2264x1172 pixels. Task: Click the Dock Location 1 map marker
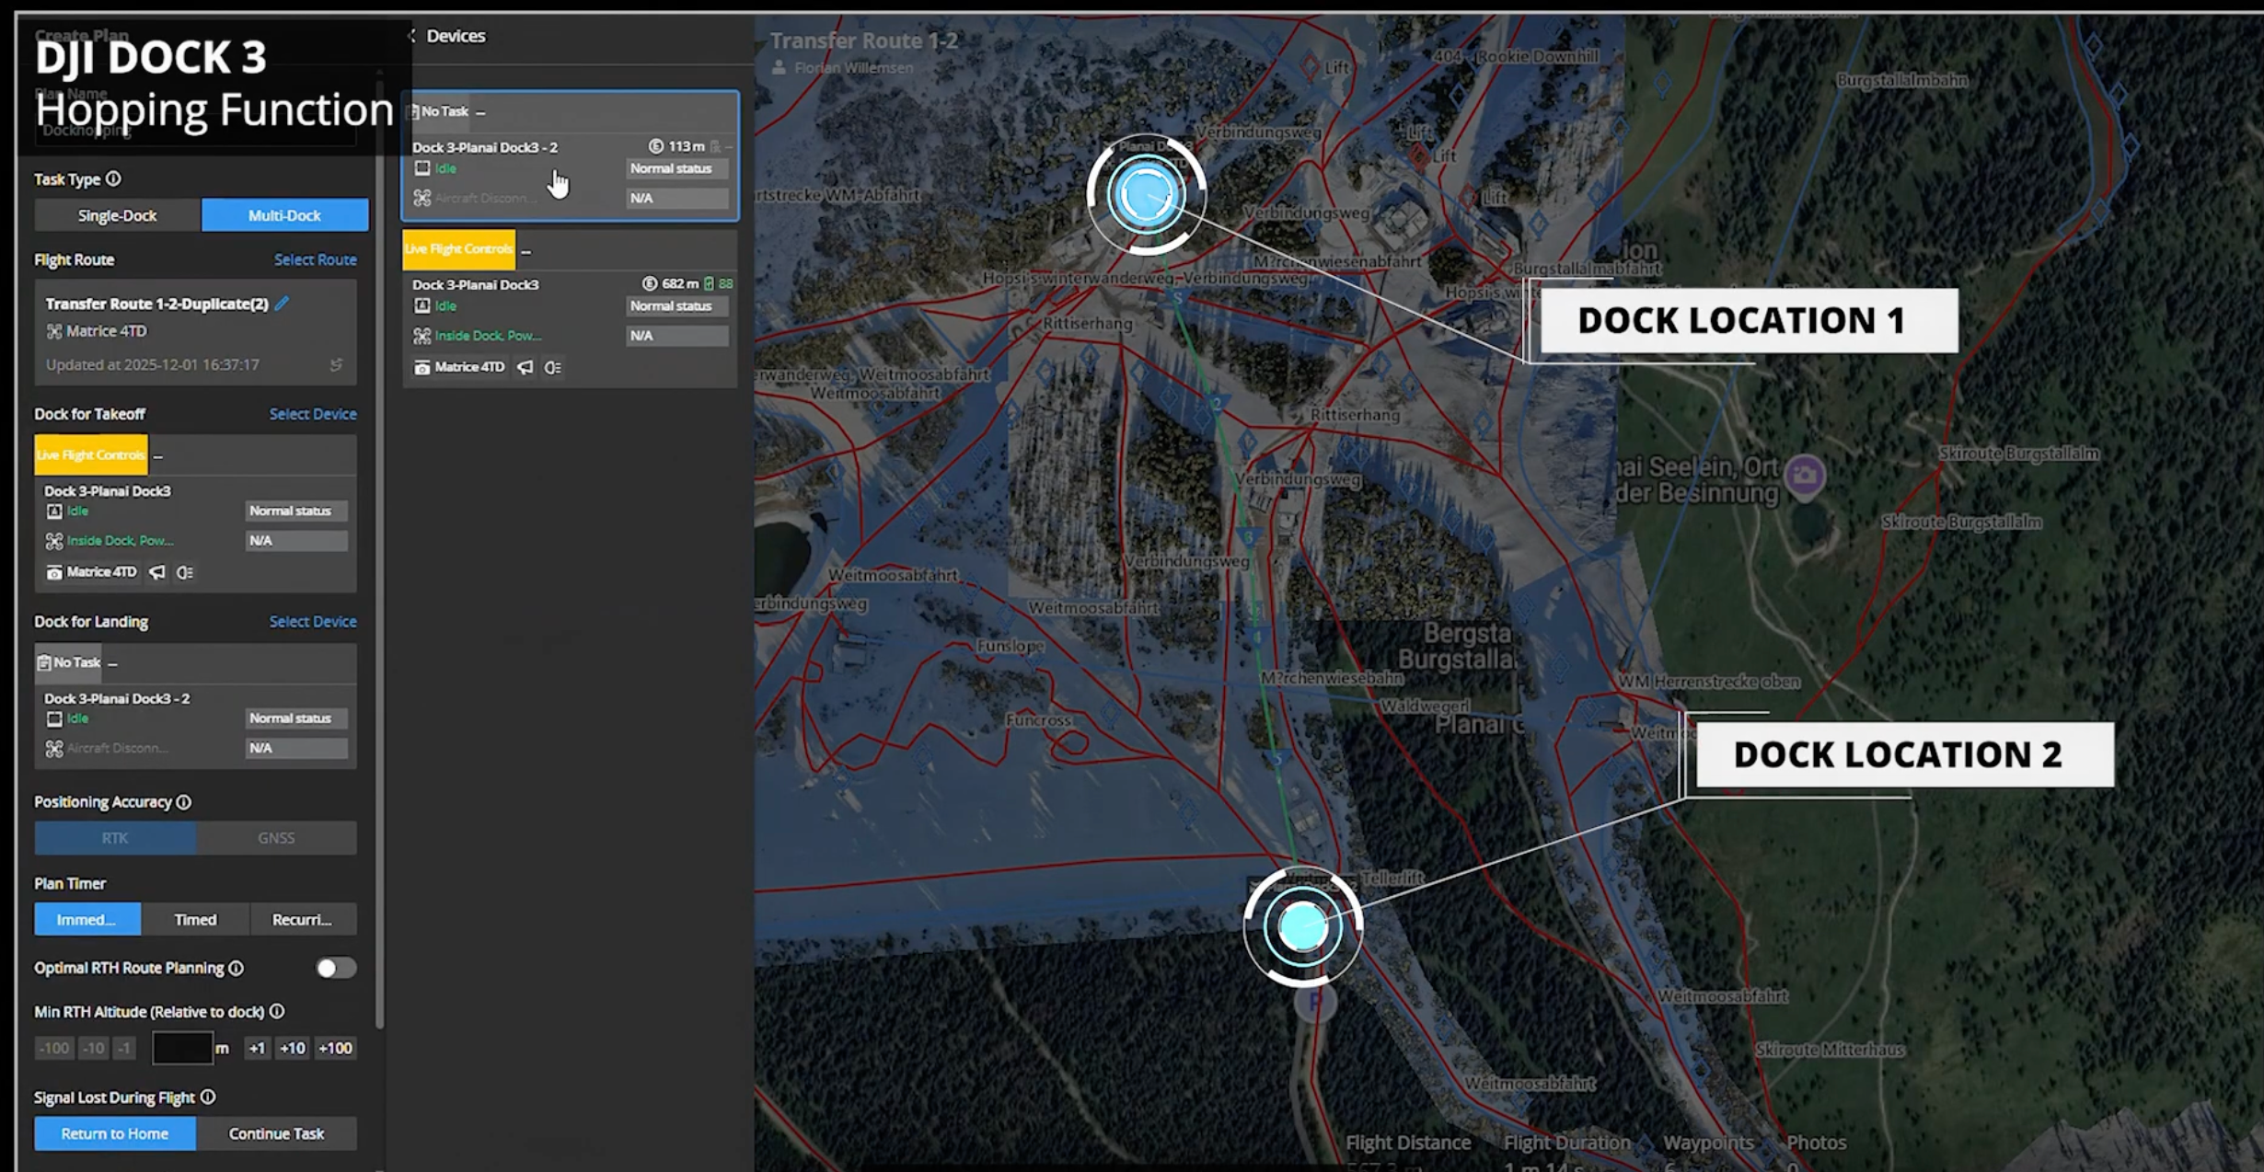(1146, 195)
